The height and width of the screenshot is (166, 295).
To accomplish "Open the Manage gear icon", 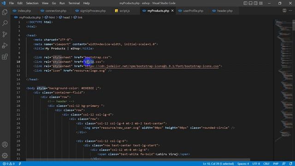I will coord(5,155).
